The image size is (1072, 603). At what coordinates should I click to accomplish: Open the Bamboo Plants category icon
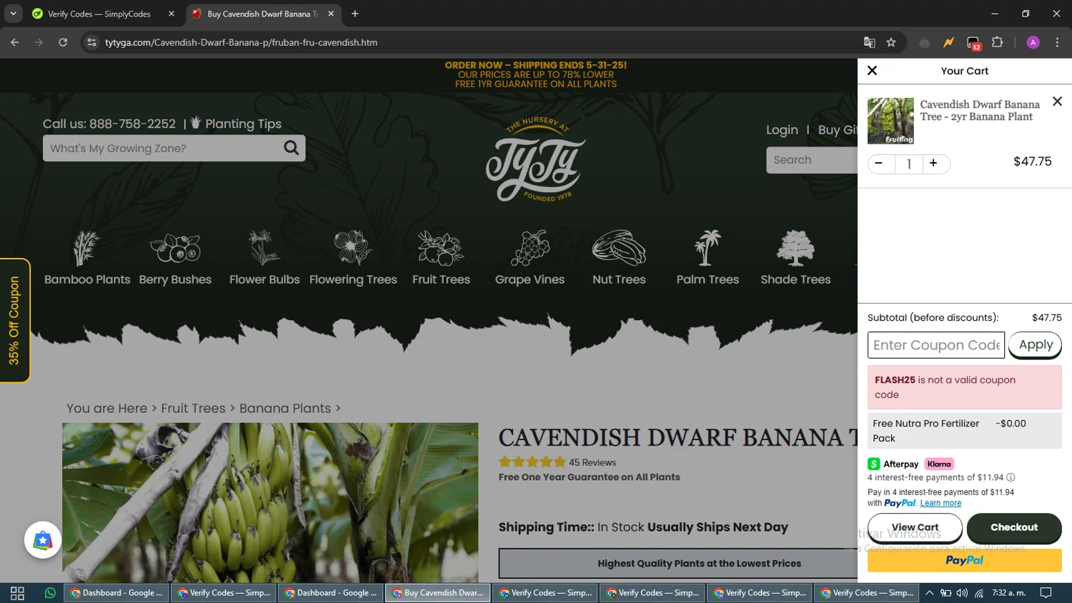86,248
